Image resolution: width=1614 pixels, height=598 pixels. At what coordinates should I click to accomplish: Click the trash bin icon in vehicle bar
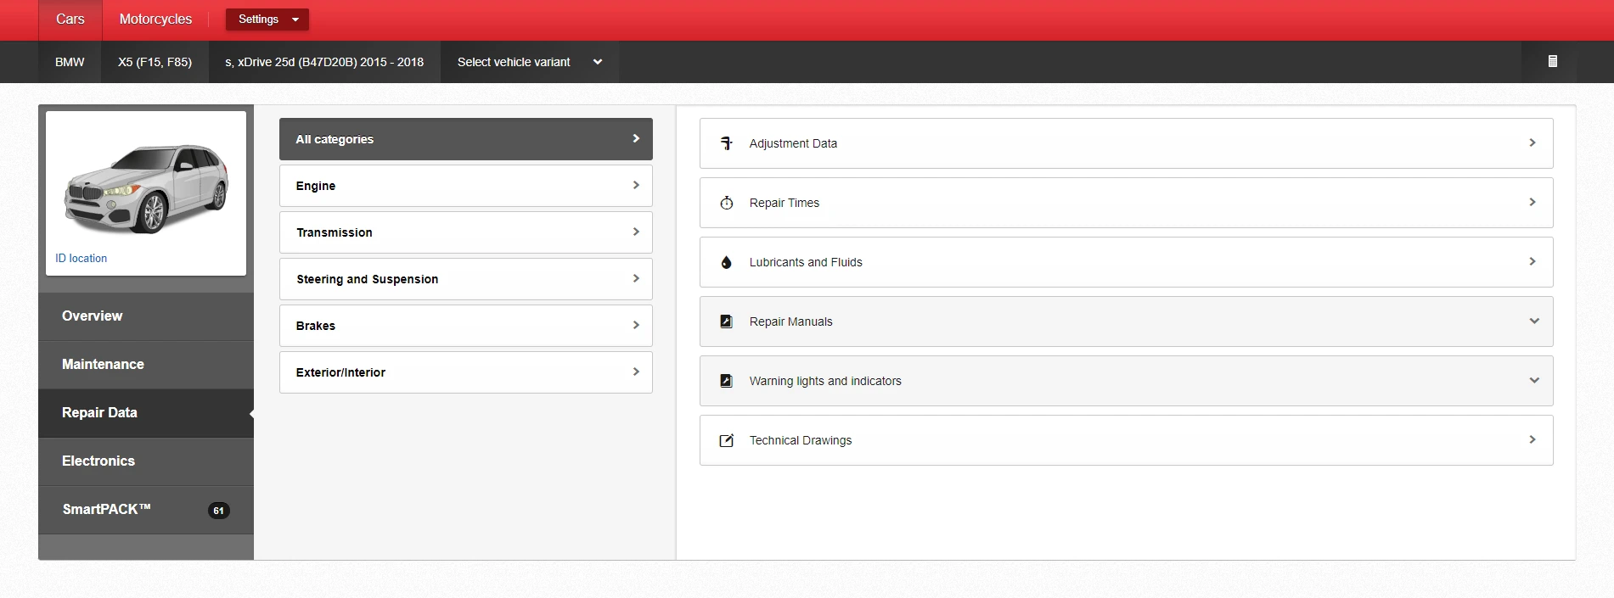pyautogui.click(x=1552, y=61)
